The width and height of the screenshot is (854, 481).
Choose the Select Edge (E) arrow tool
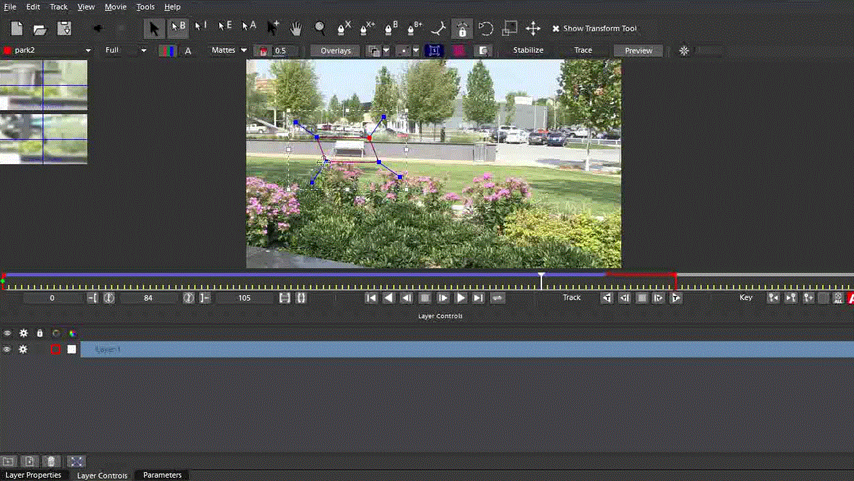click(225, 27)
